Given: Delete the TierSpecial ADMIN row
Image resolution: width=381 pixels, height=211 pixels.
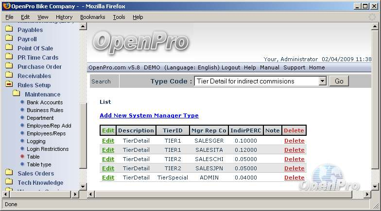Looking at the screenshot, I should point(294,178).
